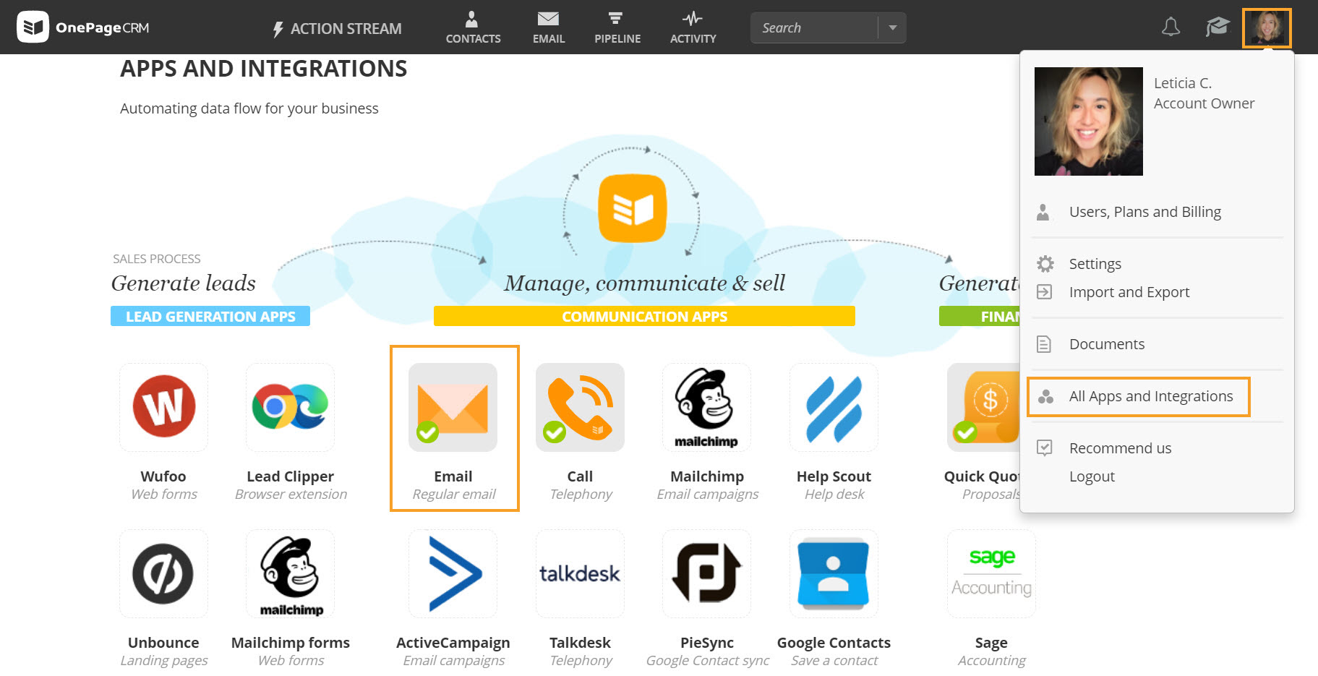The image size is (1318, 676).
Task: Open the graduation cap help icon
Action: click(x=1218, y=27)
